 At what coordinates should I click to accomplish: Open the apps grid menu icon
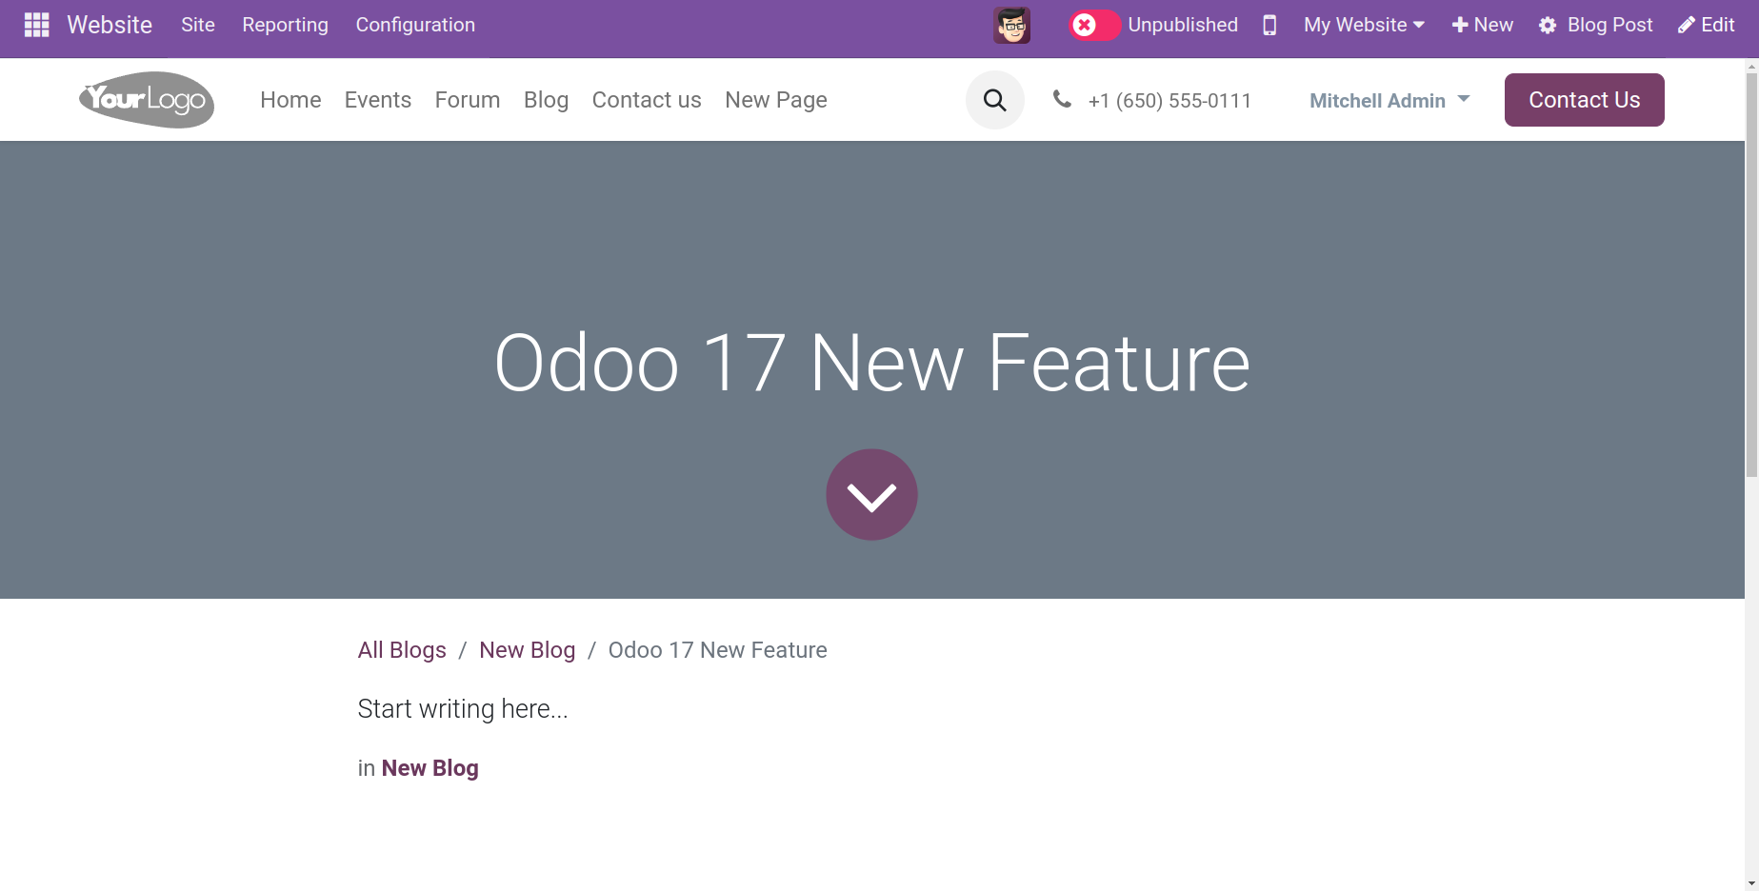point(36,25)
